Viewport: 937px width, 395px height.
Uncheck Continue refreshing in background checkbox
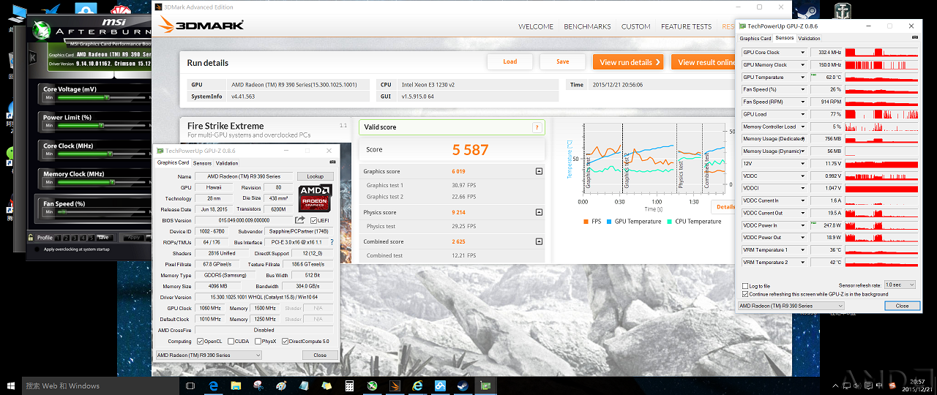745,294
